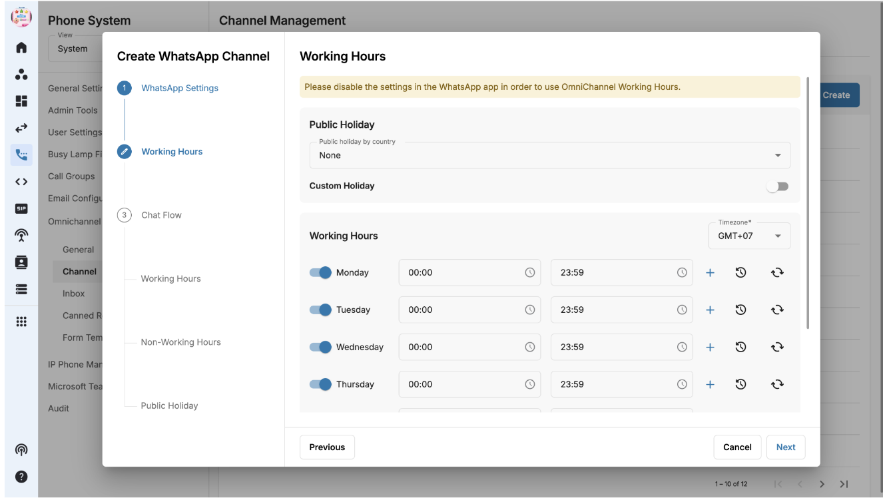Open the View System dropdown

(x=75, y=49)
